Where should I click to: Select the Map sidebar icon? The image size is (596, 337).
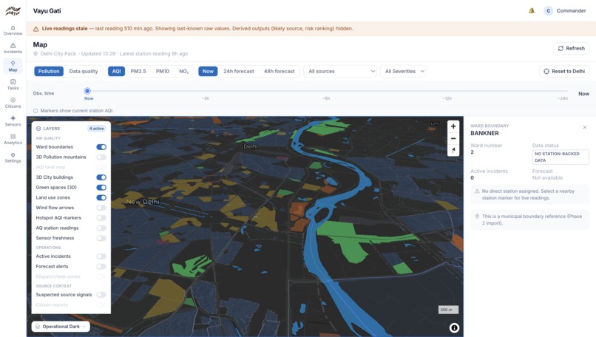13,67
